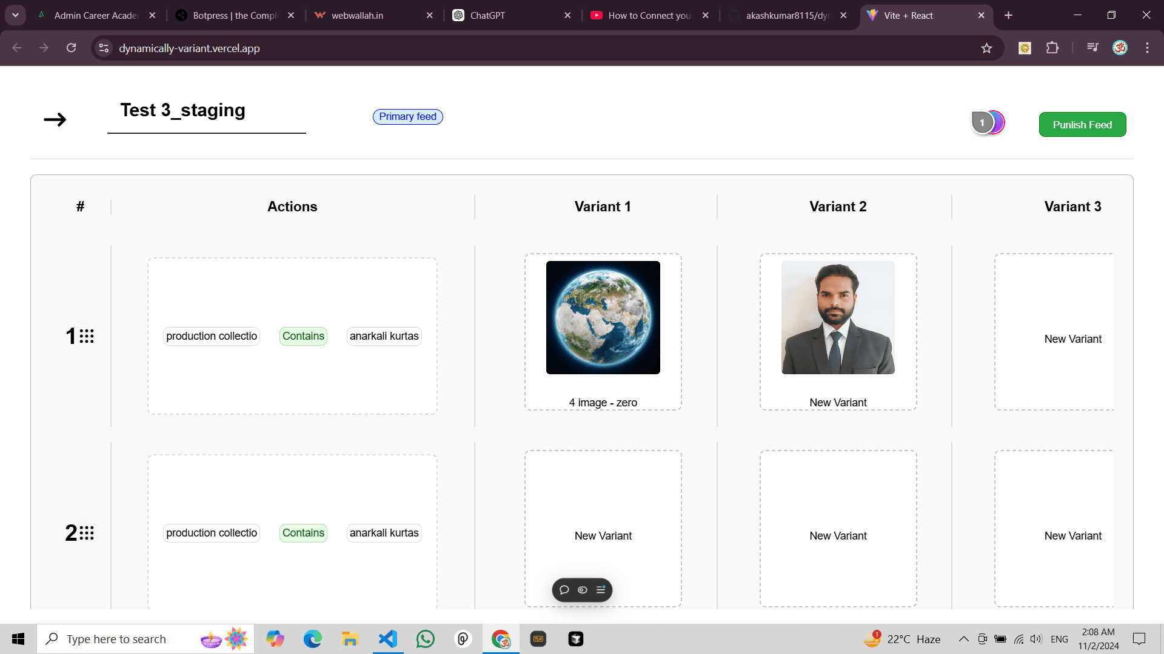
Task: Grab the drag handle dots of row 2
Action: click(87, 533)
